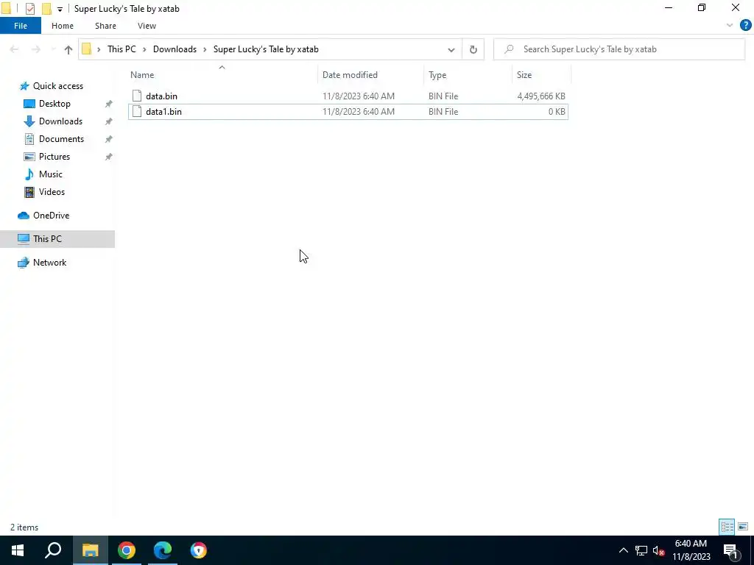Open Quick access in navigation pane
Screen dimensions: 754x565
(57, 86)
